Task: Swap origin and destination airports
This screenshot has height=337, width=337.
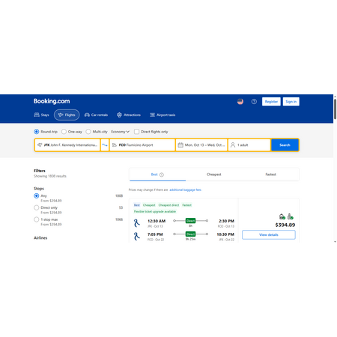Action: pyautogui.click(x=105, y=145)
